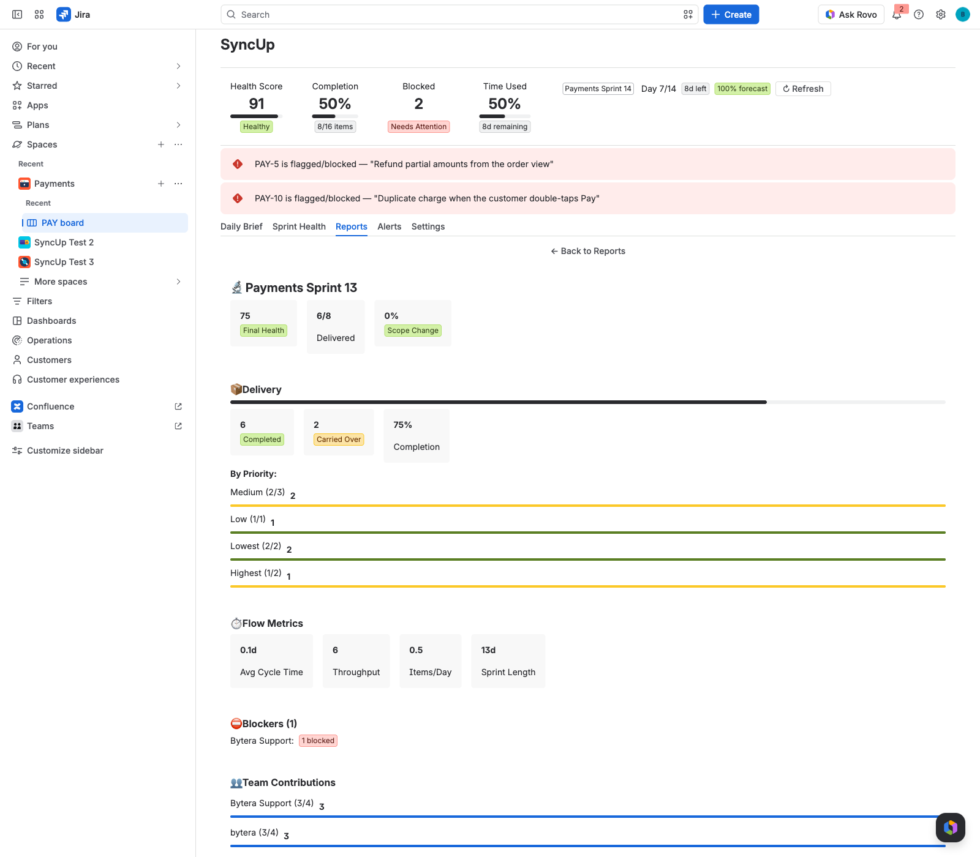Viewport: 980px width, 857px height.
Task: Select the Reports tab
Action: 352,226
